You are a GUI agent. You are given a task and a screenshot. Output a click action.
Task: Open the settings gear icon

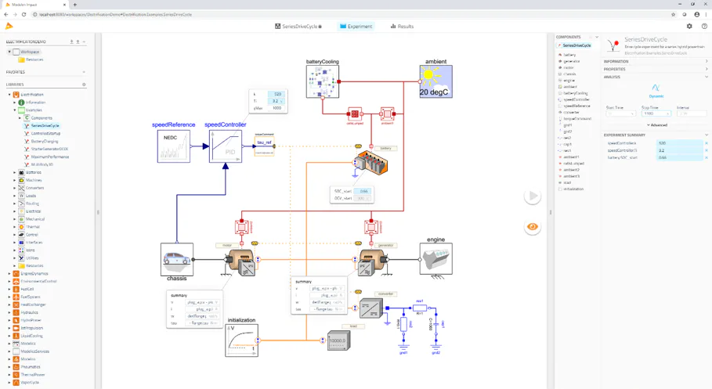[689, 27]
